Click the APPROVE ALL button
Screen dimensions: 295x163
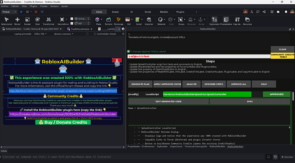pyautogui.click(x=239, y=84)
